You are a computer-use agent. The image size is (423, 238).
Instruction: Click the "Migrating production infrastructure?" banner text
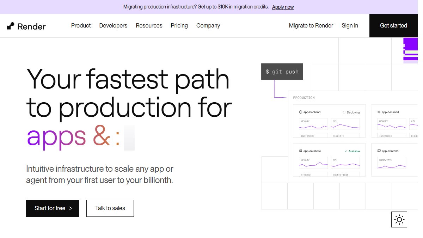pos(160,7)
